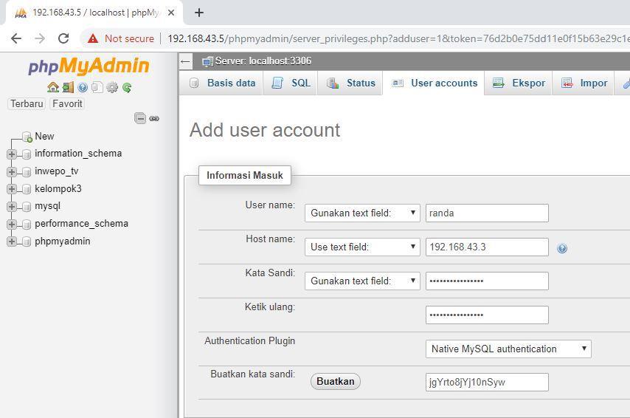Collapse all navigation tree items
630x418 pixels.
pyautogui.click(x=140, y=118)
